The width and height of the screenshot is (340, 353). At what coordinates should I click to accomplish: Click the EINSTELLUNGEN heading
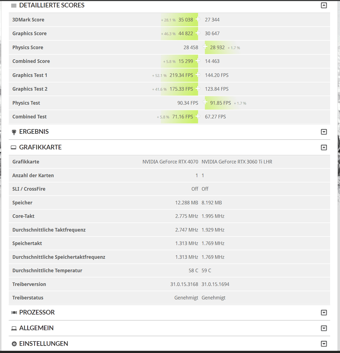tap(43, 344)
